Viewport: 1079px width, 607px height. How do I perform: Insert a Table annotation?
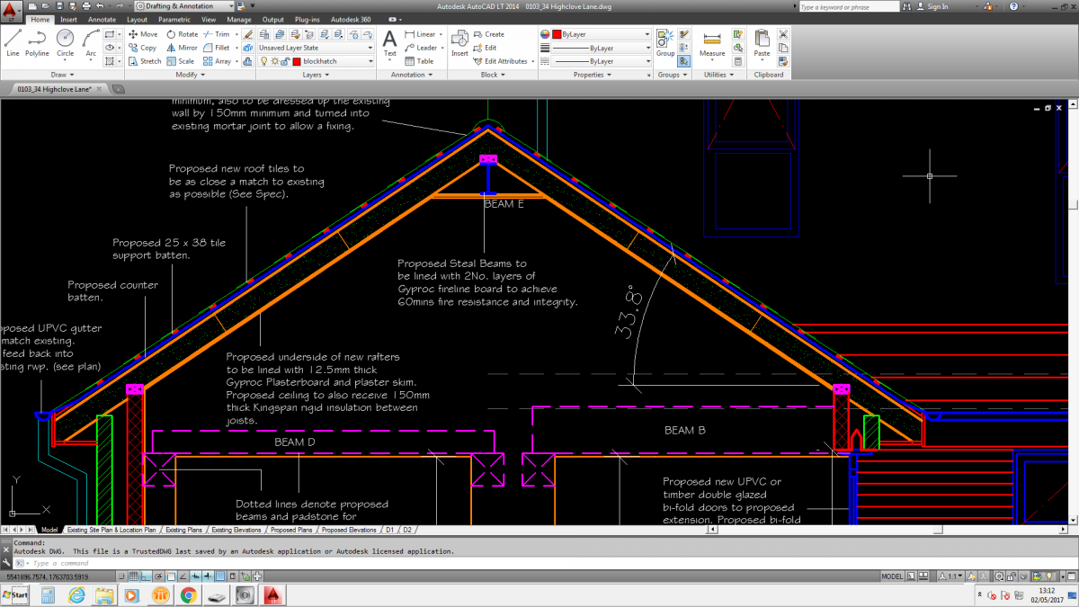tap(418, 61)
